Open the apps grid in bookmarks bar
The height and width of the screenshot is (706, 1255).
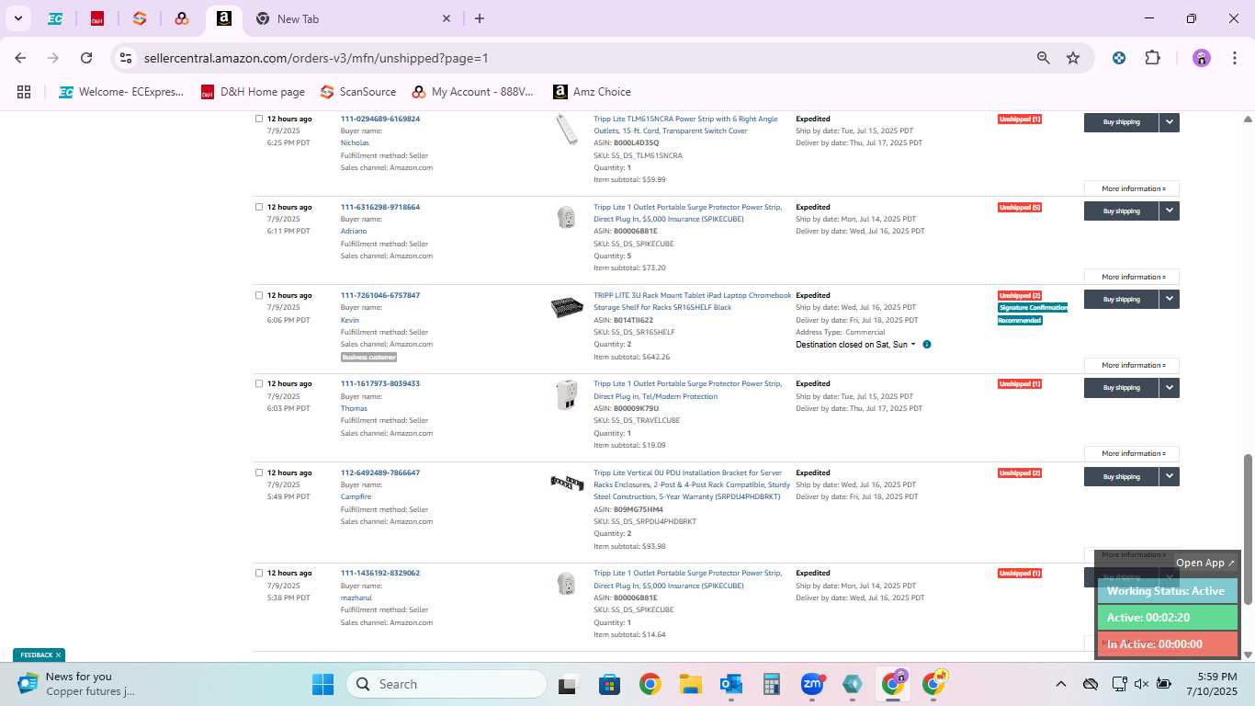pyautogui.click(x=24, y=92)
